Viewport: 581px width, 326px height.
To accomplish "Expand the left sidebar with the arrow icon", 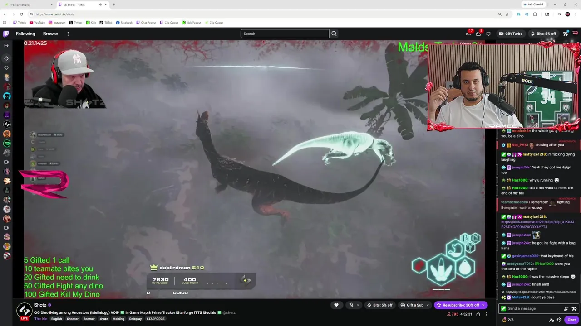I will (6, 46).
